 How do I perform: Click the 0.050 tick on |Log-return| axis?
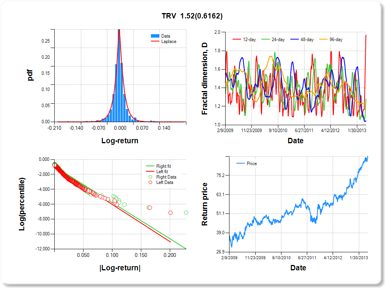point(83,255)
